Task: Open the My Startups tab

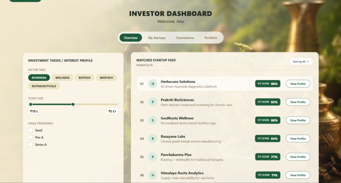Action: pos(157,38)
